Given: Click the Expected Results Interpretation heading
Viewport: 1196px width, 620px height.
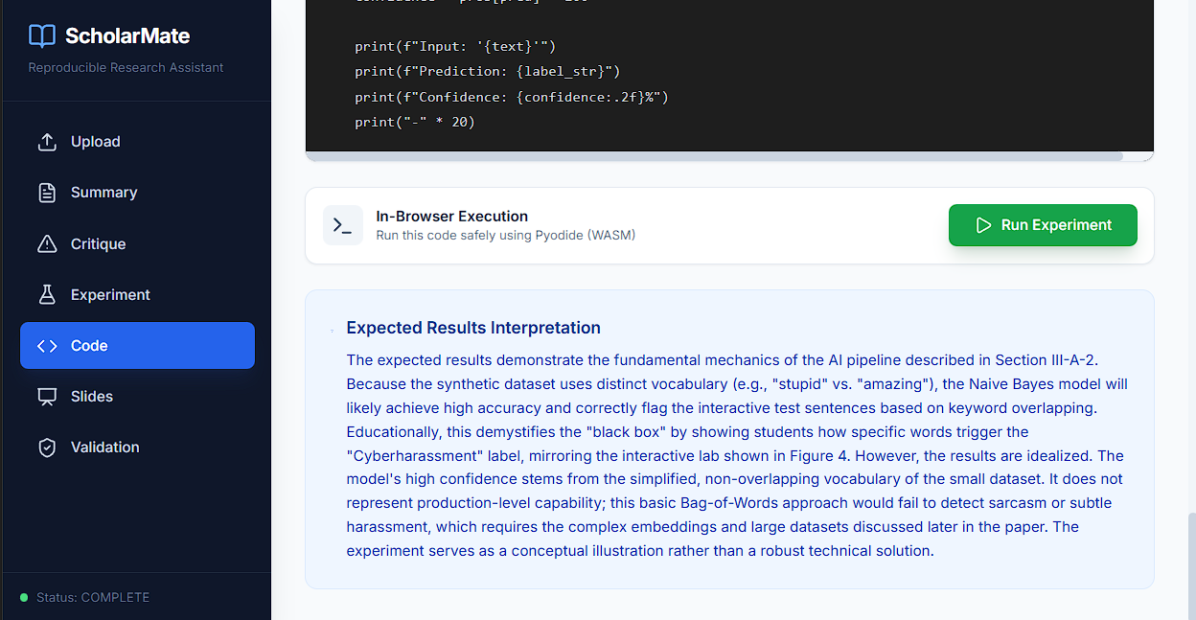Looking at the screenshot, I should [473, 328].
